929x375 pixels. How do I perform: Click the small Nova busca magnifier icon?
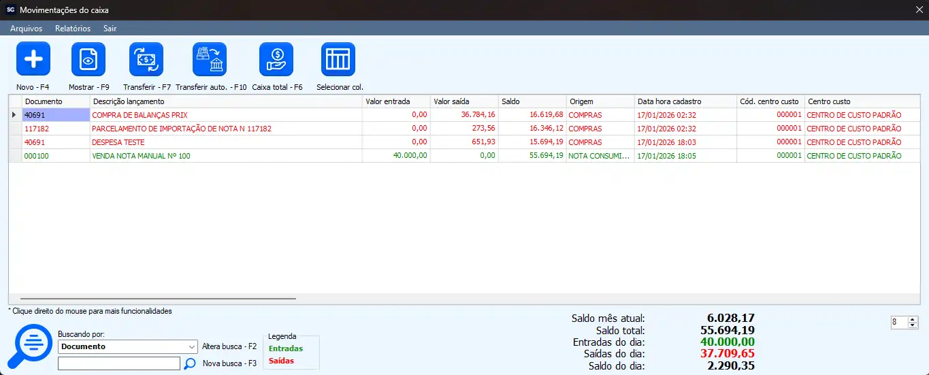[191, 363]
